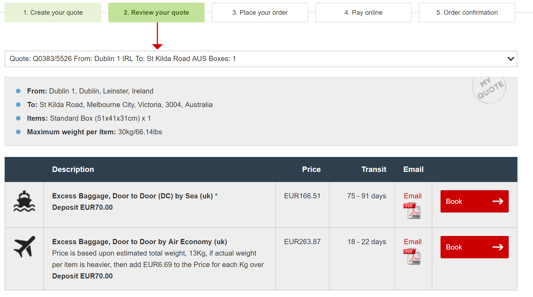Click the red down arrow indicator
The image size is (533, 297).
pyautogui.click(x=157, y=36)
